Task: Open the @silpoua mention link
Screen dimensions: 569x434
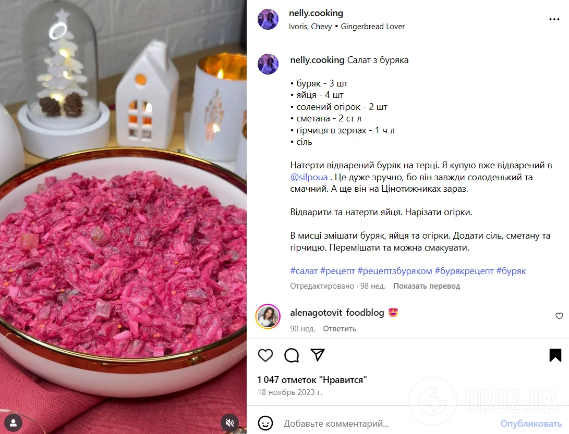Action: click(309, 177)
